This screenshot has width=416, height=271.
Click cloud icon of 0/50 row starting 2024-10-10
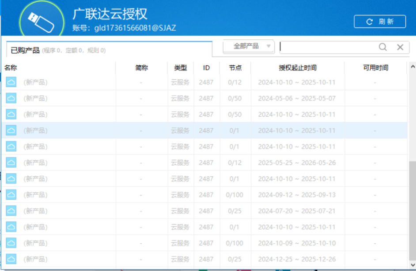(11, 114)
